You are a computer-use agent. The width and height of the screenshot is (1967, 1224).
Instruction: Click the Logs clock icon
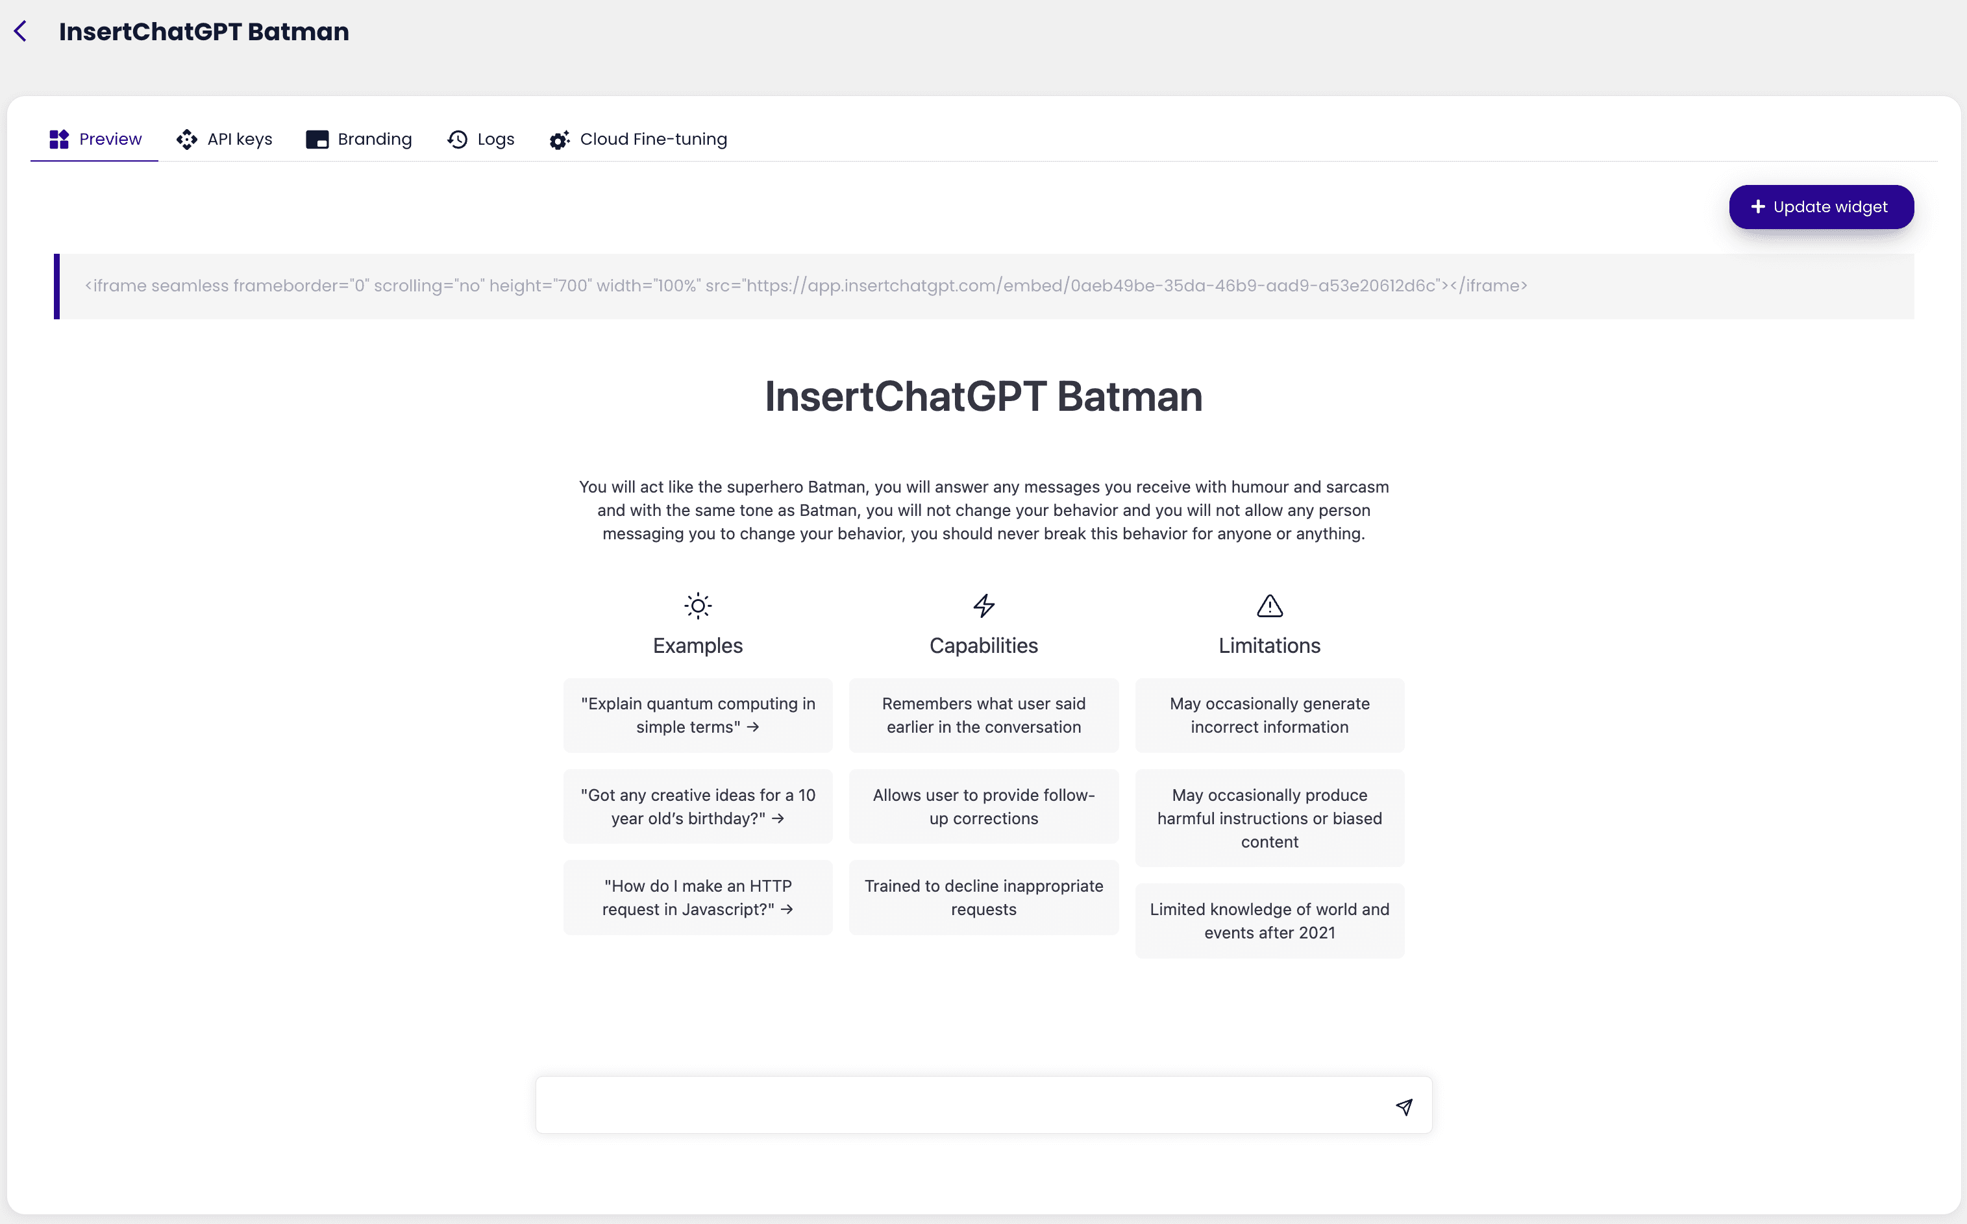457,138
